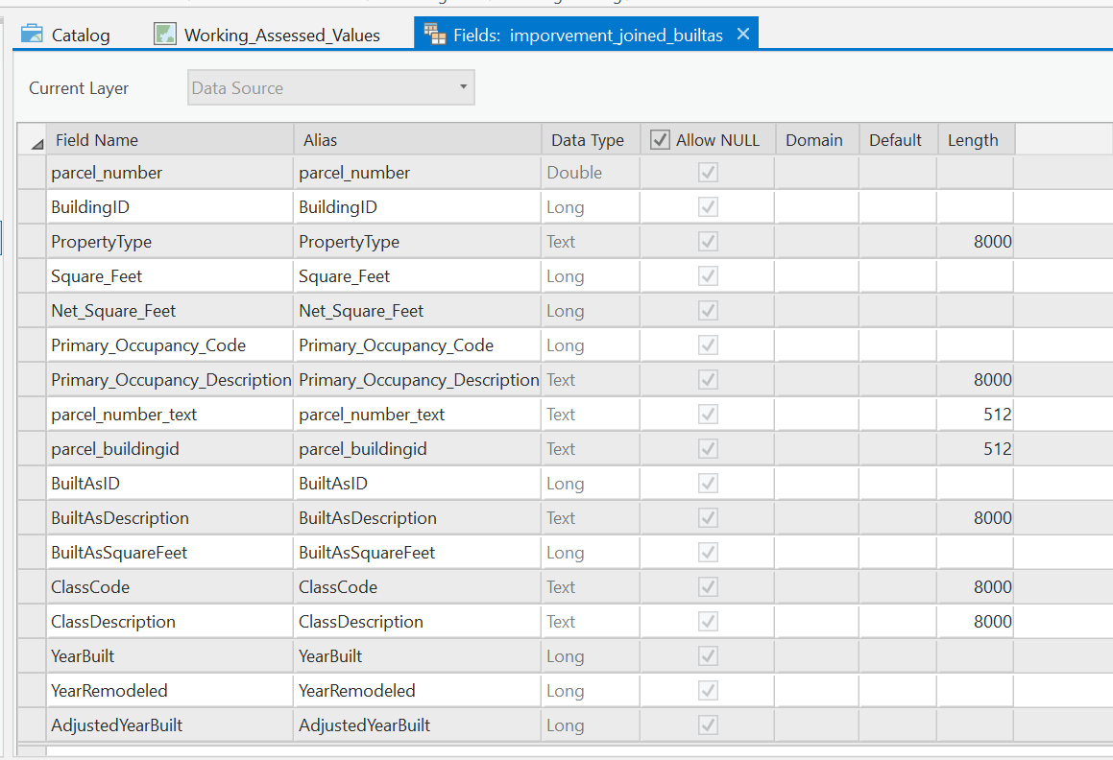1113x760 pixels.
Task: Close the Fields: imporvement_joined_builtas tab
Action: tap(742, 35)
